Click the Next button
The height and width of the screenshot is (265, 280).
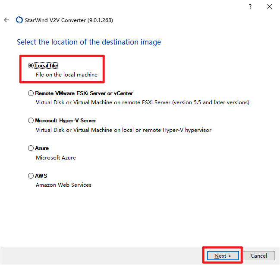(223, 255)
